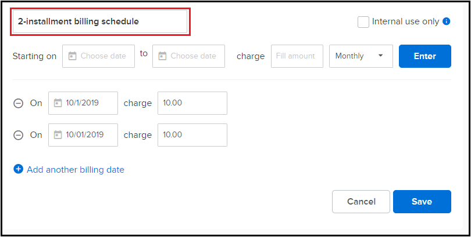Click the blue plus icon for adding billing date
This screenshot has height=237, width=471.
19,169
